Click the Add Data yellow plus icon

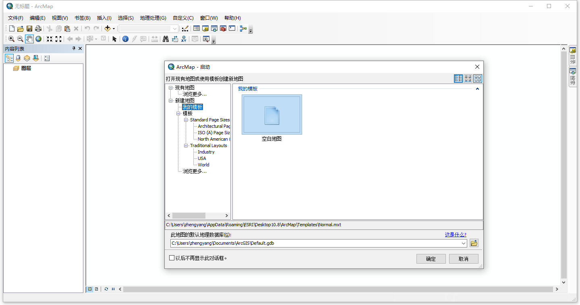point(108,29)
